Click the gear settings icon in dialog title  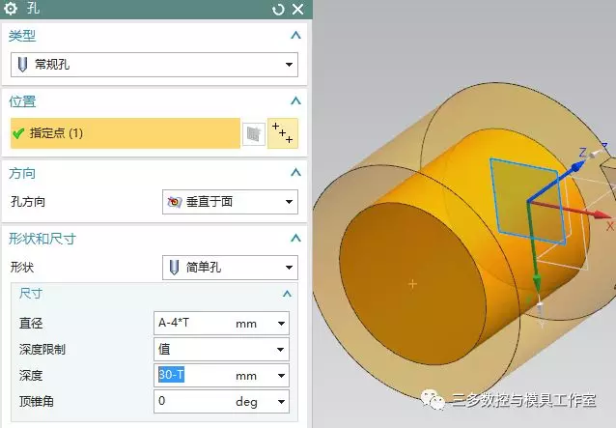tap(11, 9)
